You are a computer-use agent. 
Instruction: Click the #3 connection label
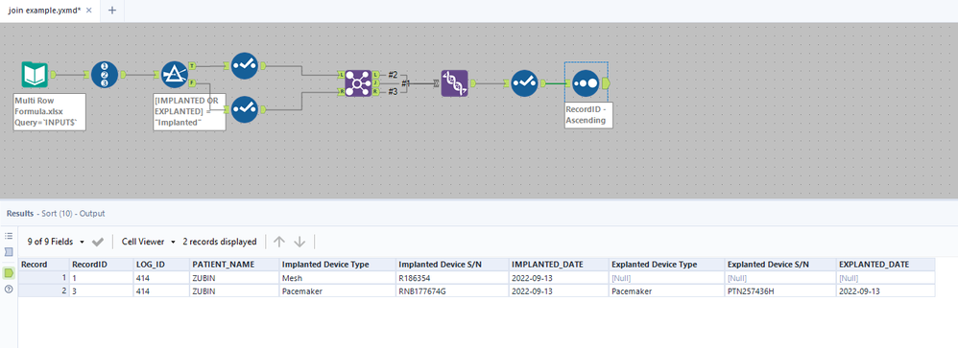(393, 92)
